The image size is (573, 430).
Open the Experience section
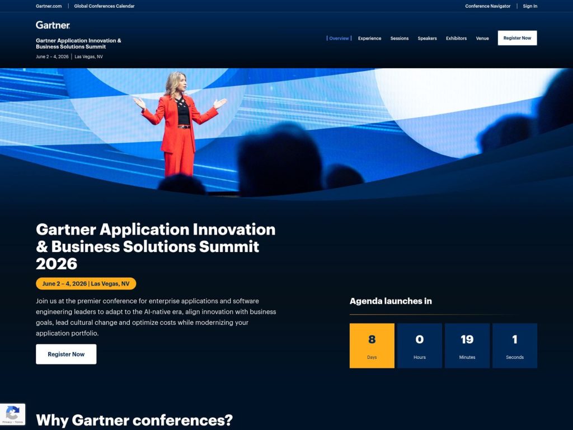pos(369,38)
